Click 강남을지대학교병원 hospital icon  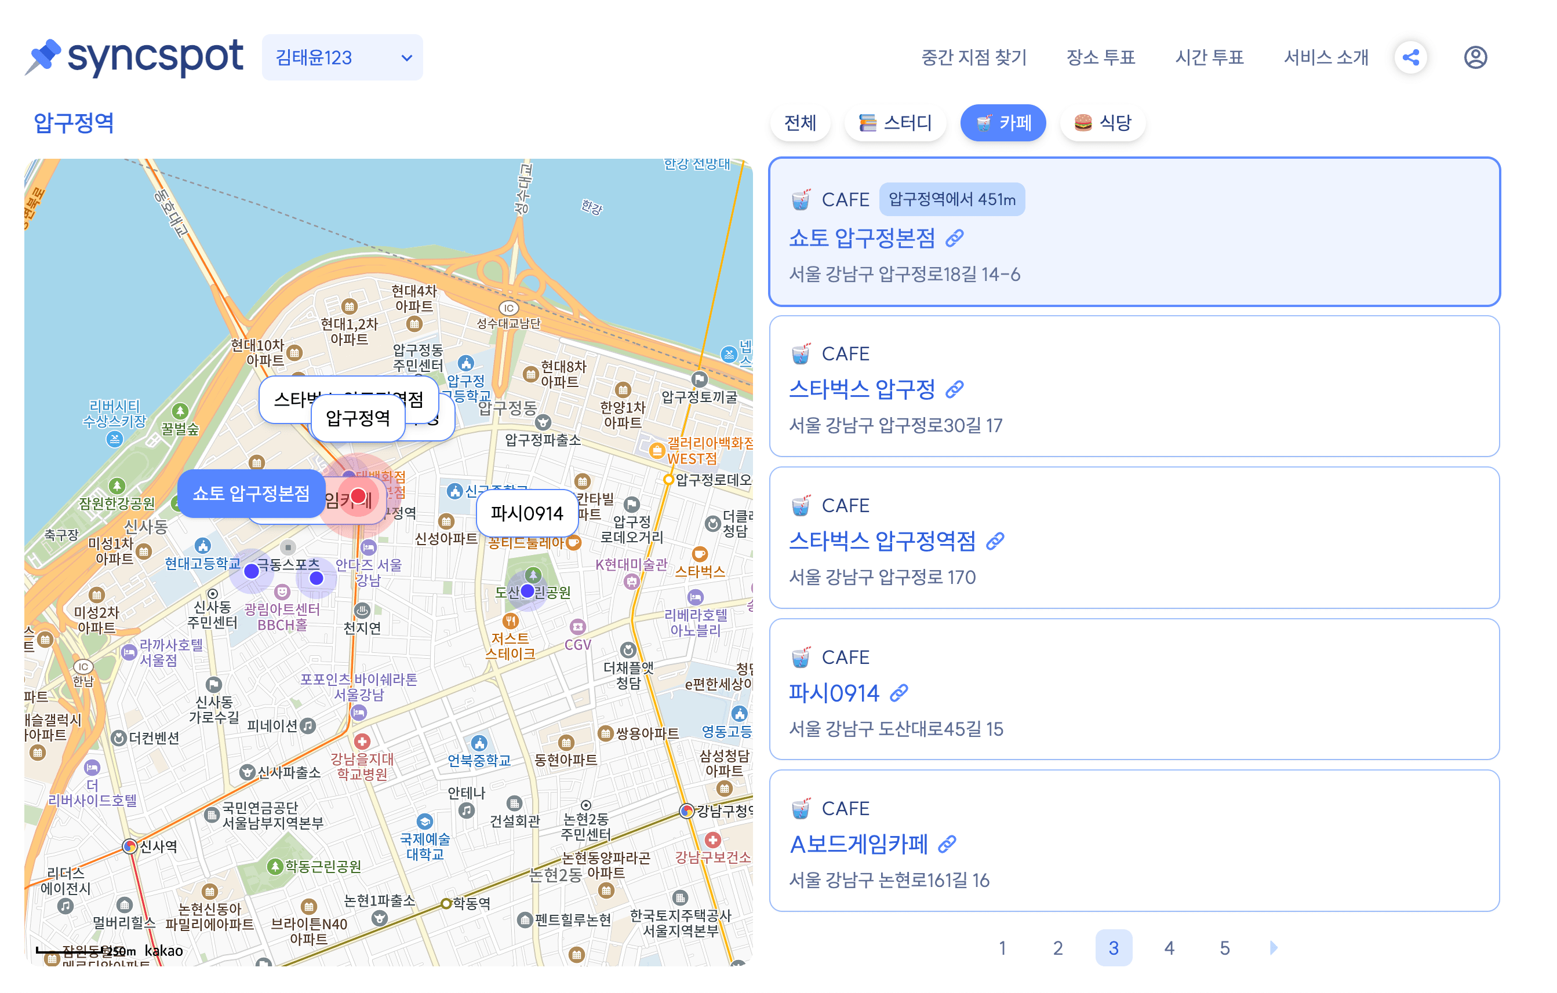(x=362, y=741)
